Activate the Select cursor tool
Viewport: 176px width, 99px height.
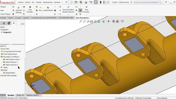pyautogui.click(x=95, y=2)
